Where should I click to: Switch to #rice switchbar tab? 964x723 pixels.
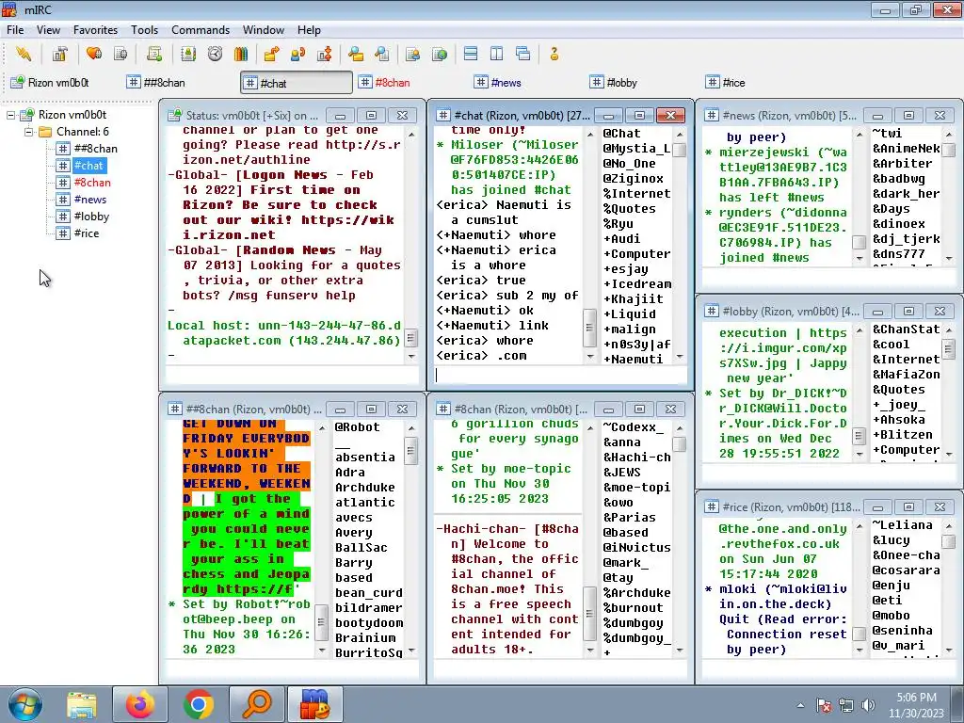point(759,83)
